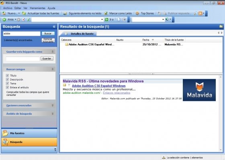
Task: Click the Nuevo feed icon
Action: pos(4,13)
